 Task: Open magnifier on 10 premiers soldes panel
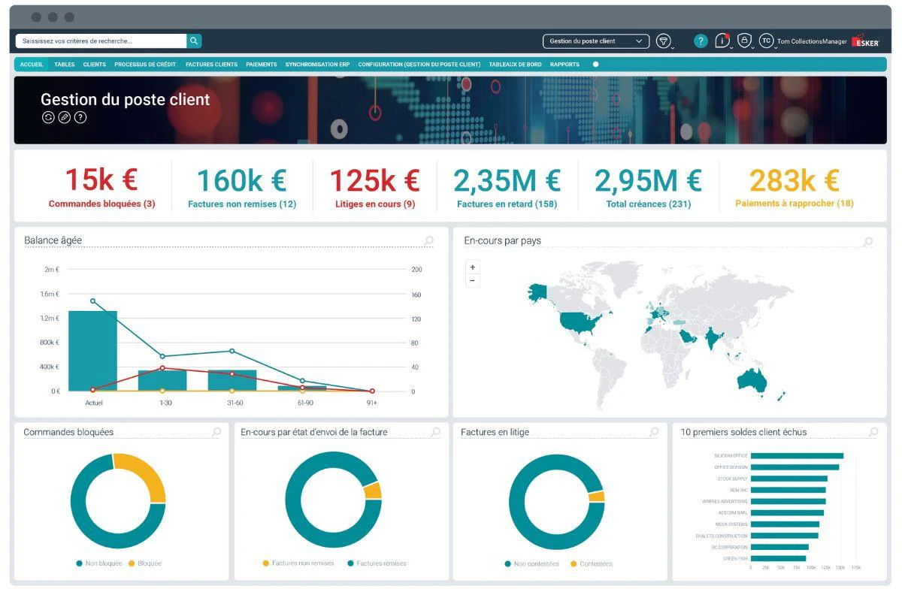tap(873, 432)
